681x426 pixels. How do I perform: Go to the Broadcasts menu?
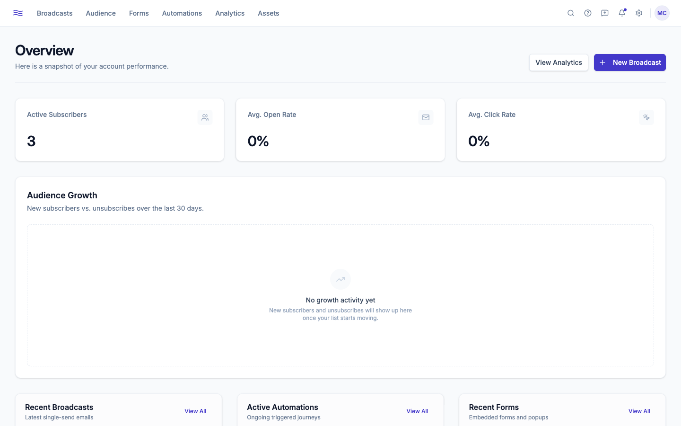pos(55,13)
